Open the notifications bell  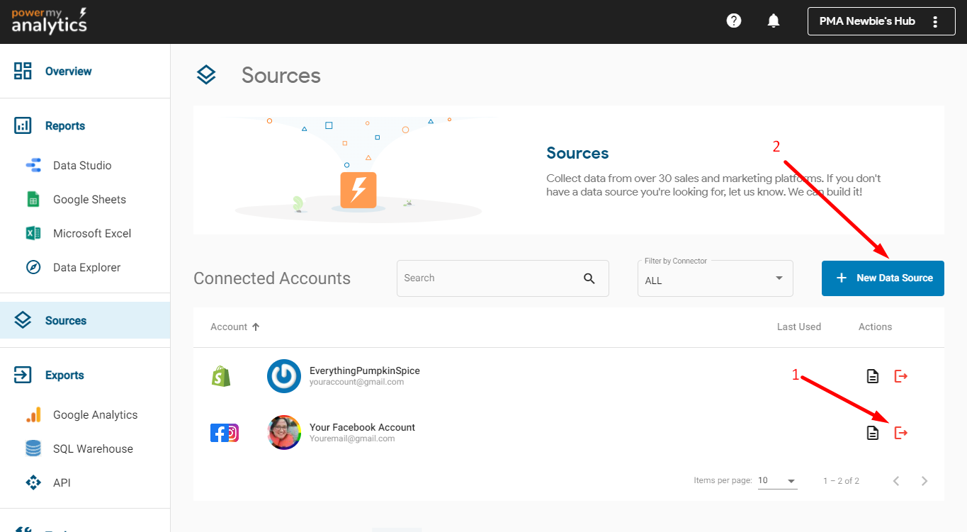tap(774, 21)
